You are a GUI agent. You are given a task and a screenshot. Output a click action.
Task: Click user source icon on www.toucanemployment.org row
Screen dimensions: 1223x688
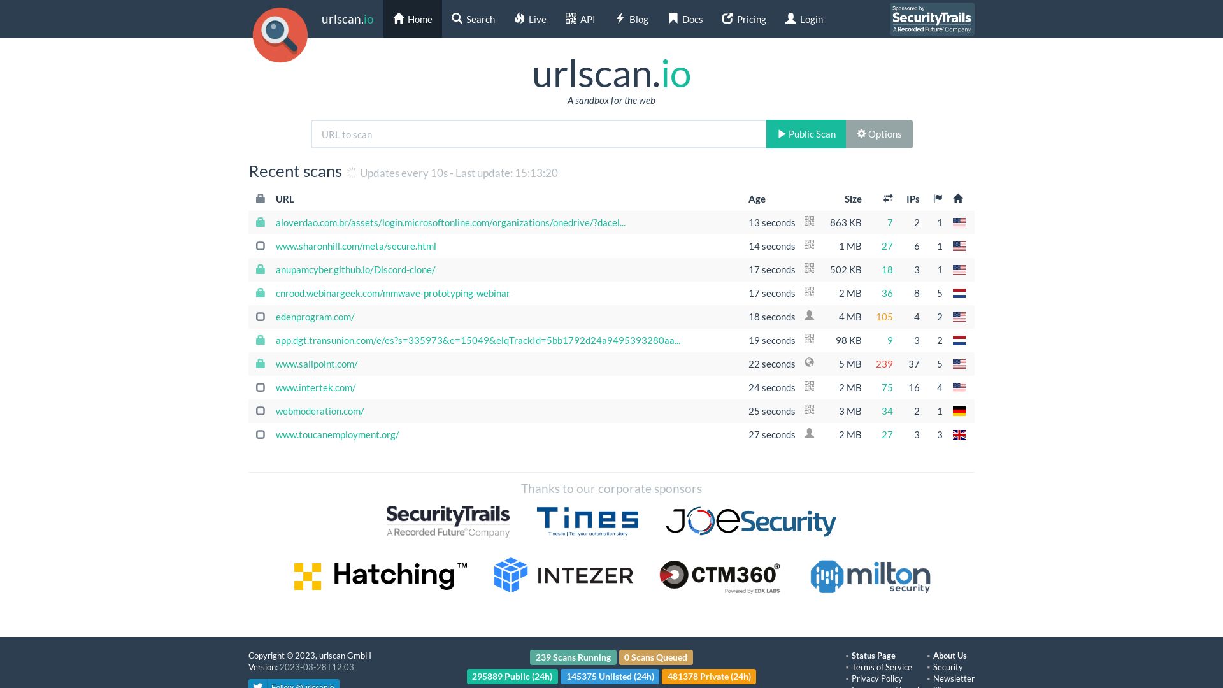pyautogui.click(x=810, y=433)
